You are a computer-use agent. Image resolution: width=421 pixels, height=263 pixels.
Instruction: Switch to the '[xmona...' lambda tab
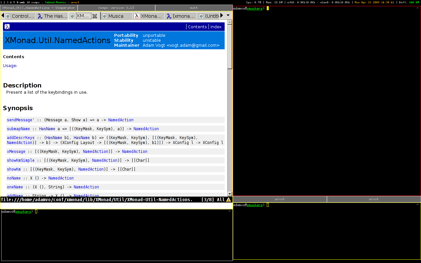click(x=181, y=16)
